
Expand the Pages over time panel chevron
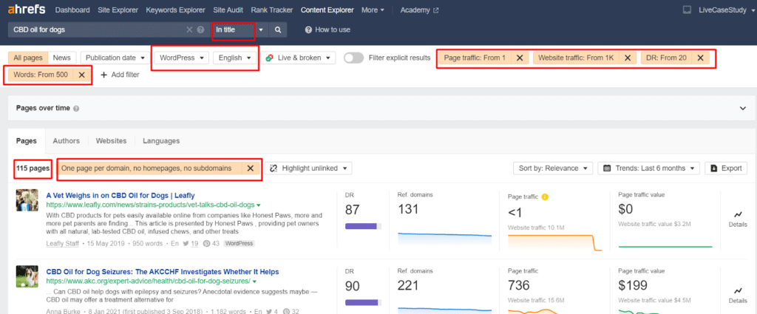[742, 109]
